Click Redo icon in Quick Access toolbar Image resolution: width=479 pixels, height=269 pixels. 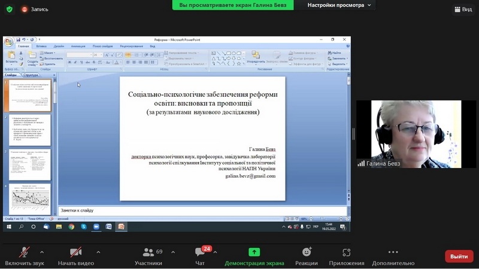coord(32,39)
